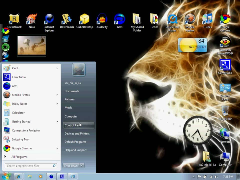Click the Windows Start orb
This screenshot has width=240, height=180.
click(6, 176)
